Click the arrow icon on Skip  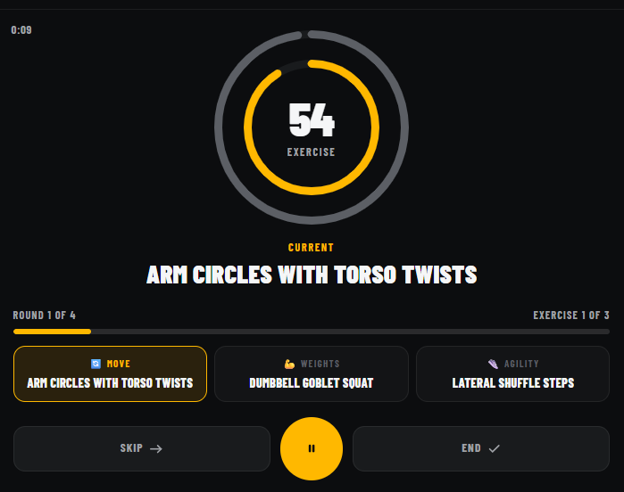(156, 448)
